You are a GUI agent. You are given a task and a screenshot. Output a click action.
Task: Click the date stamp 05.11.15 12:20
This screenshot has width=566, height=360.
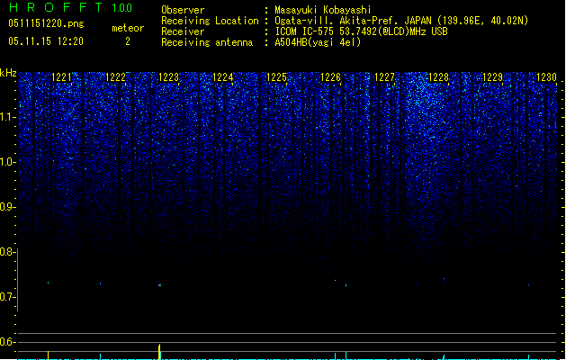[46, 41]
